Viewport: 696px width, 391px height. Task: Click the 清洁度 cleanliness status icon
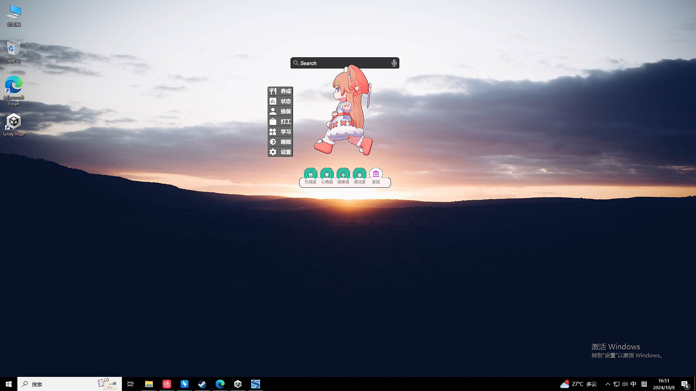pos(359,174)
